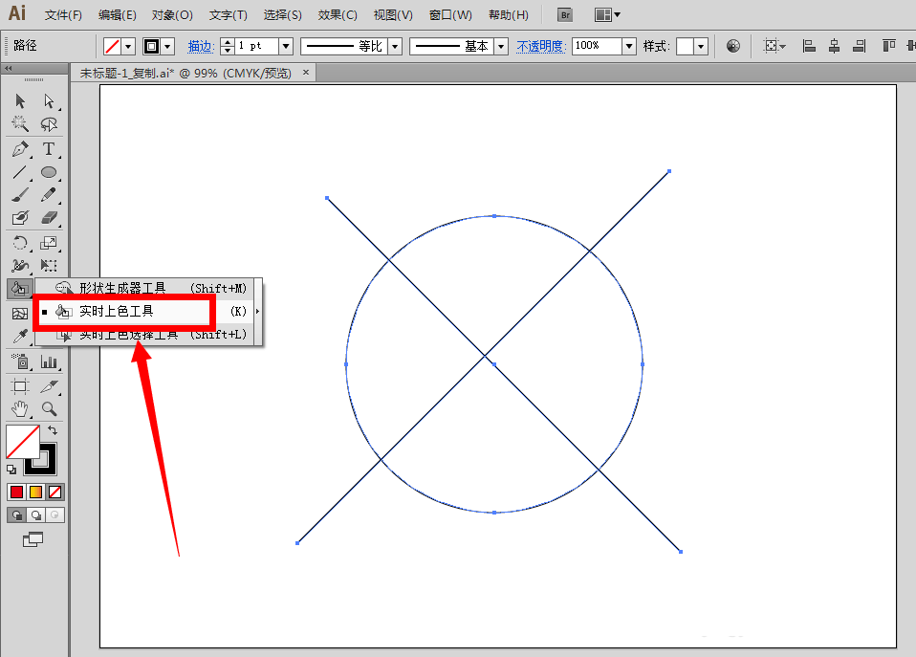
Task: Open the Recolor Artwork color wheel icon
Action: coord(733,46)
